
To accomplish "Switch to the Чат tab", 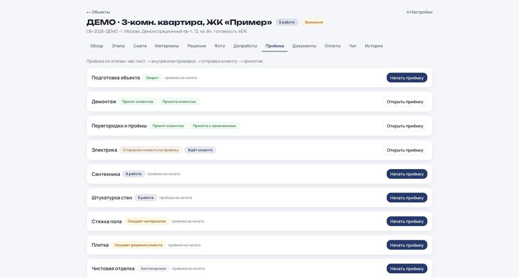I will click(x=352, y=46).
